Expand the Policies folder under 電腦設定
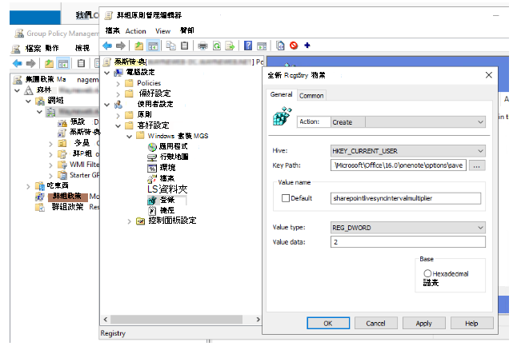 pos(118,84)
